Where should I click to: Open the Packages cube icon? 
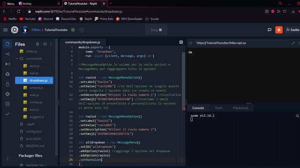tap(7, 74)
